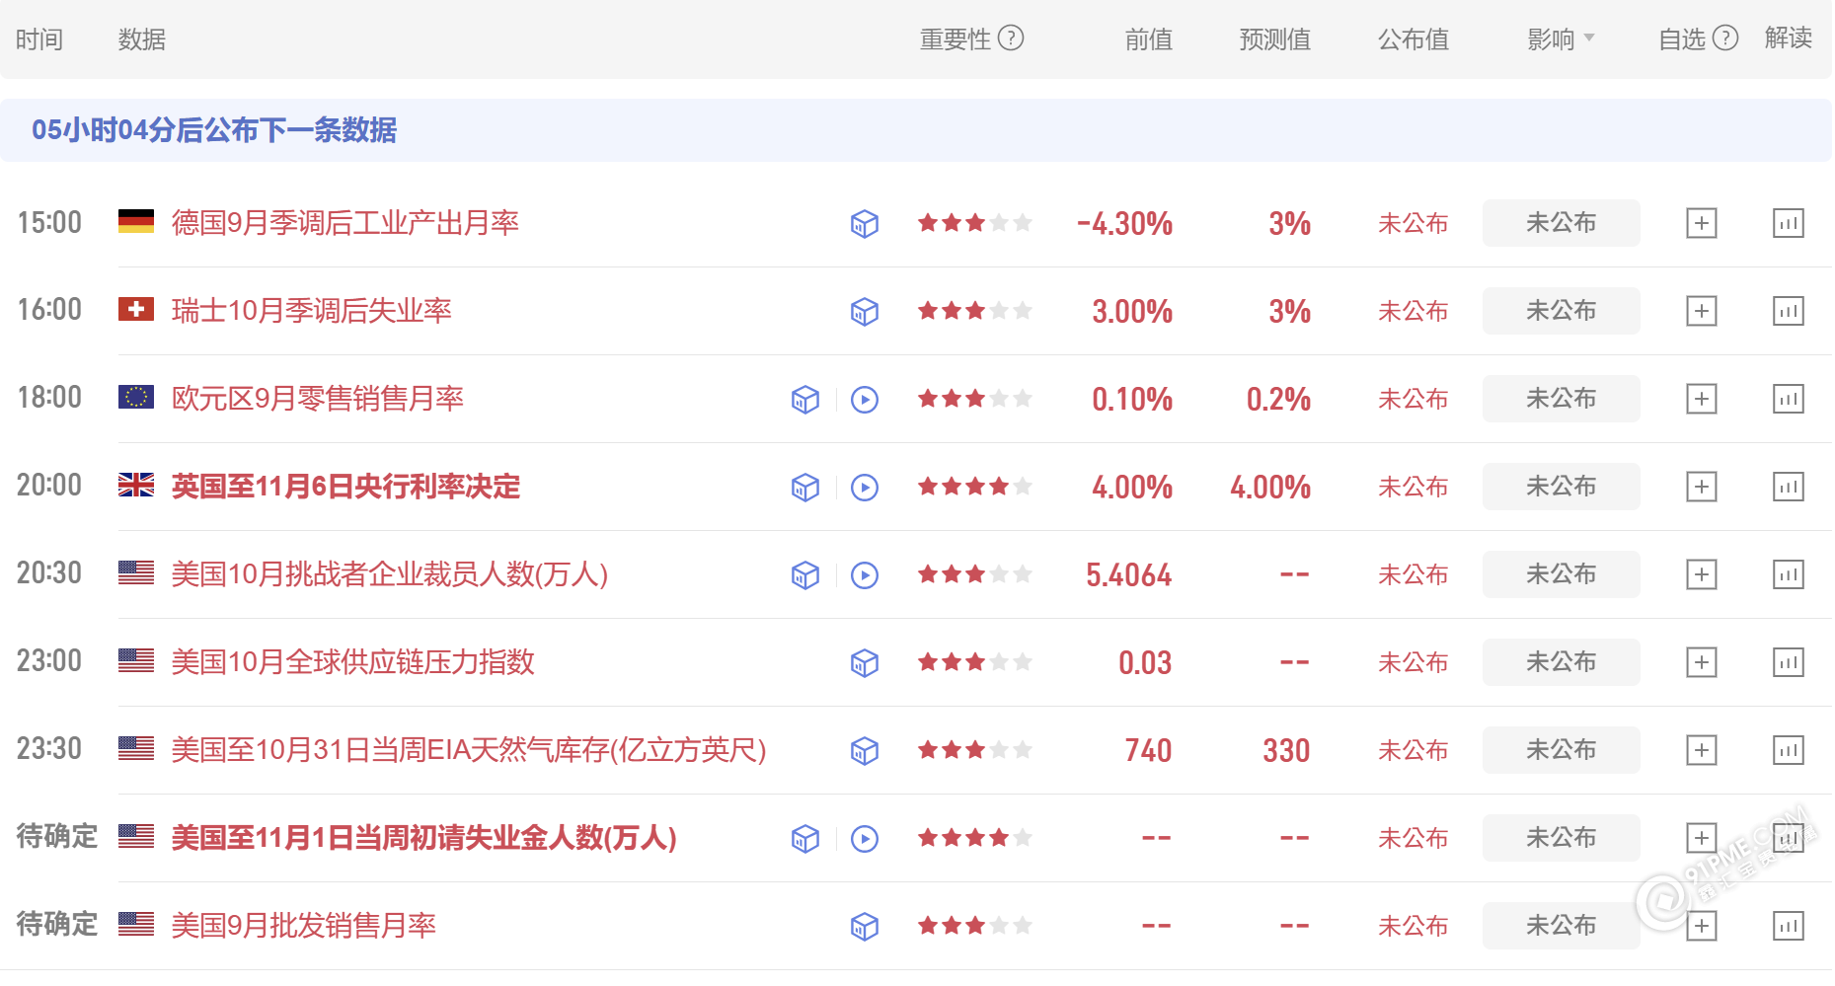Click the help icon next to 自选
Screen dimensions: 1835x986
[x=1725, y=38]
